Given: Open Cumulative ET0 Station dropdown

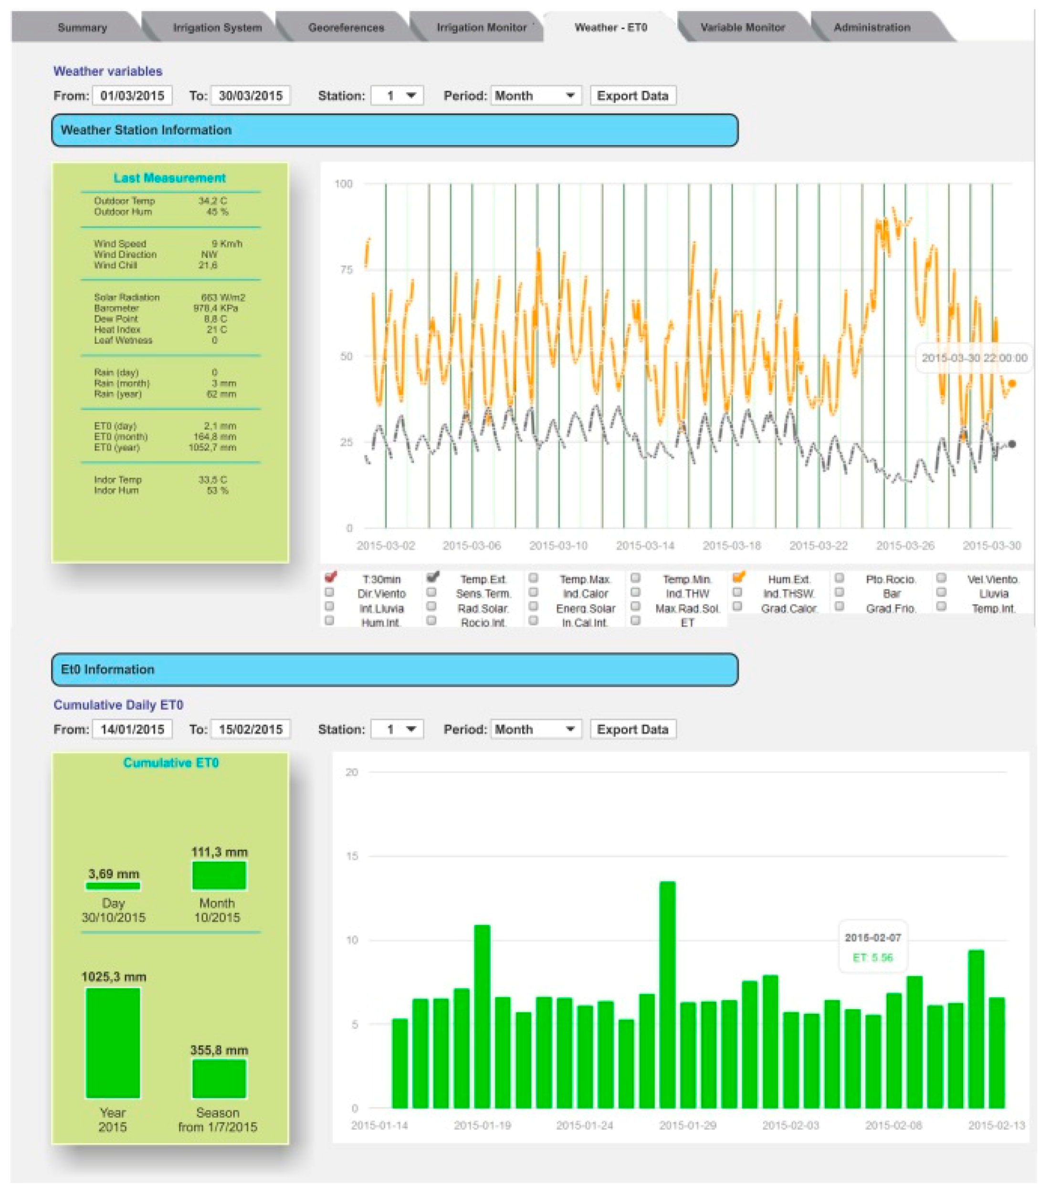Looking at the screenshot, I should point(397,729).
